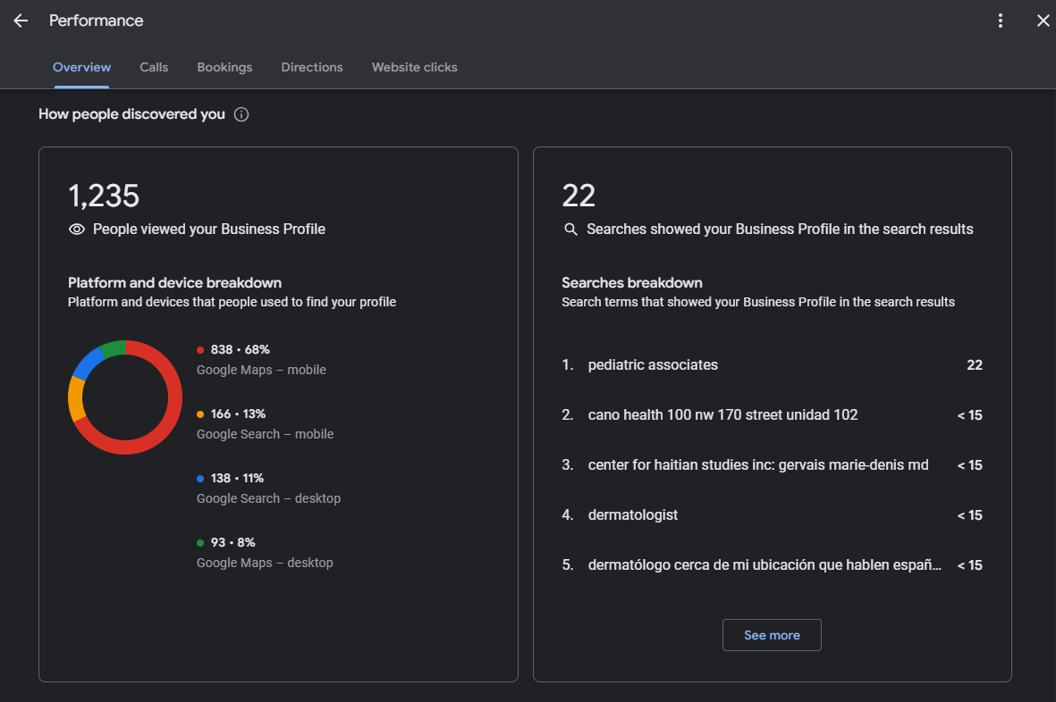This screenshot has width=1056, height=702.
Task: Click the orange Google Search mobile legend dot
Action: click(x=200, y=414)
